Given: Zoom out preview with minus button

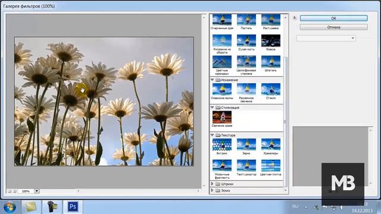Looking at the screenshot, I should (10, 191).
